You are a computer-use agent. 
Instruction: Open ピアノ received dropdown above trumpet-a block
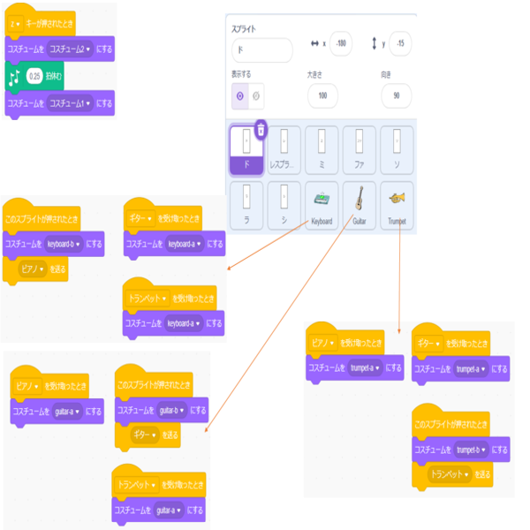[x=322, y=343]
